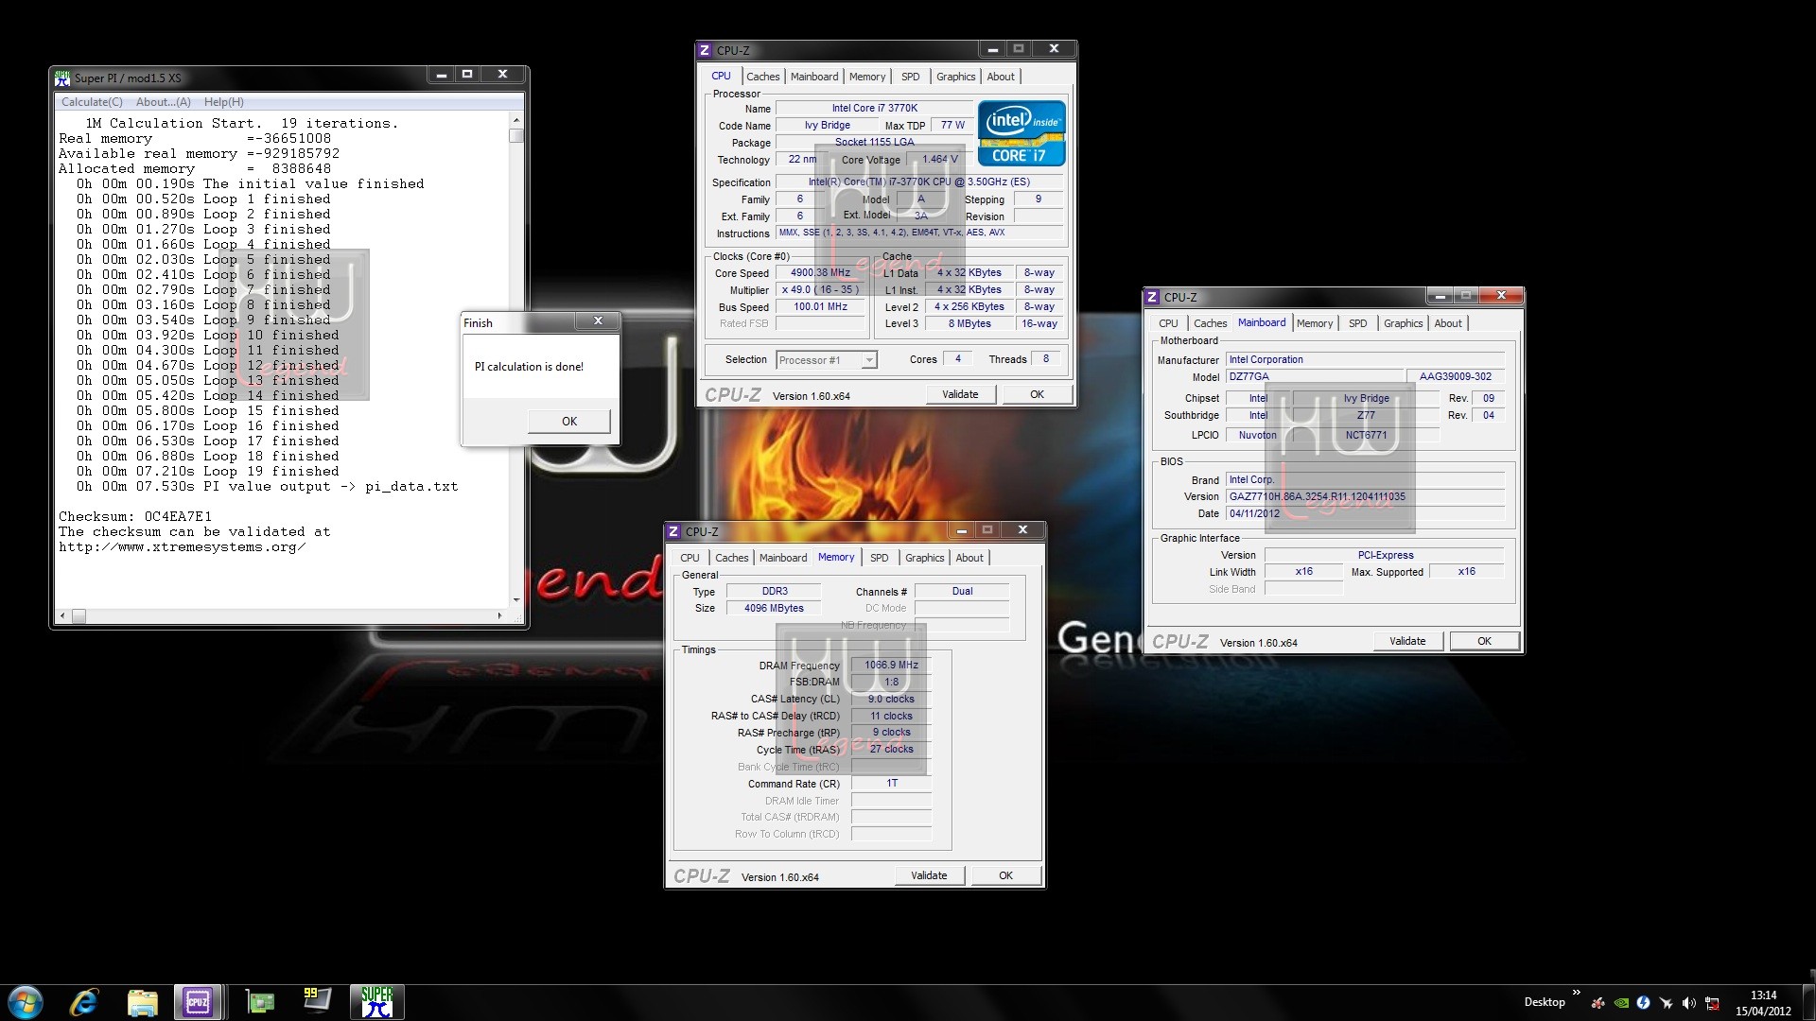Select SPD tab in the Memory CPU-Z window
The height and width of the screenshot is (1021, 1816).
(x=879, y=558)
